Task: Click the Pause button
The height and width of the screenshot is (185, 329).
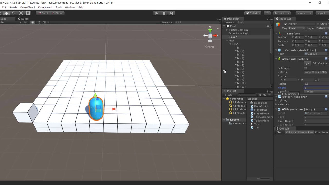Action: [x=164, y=13]
